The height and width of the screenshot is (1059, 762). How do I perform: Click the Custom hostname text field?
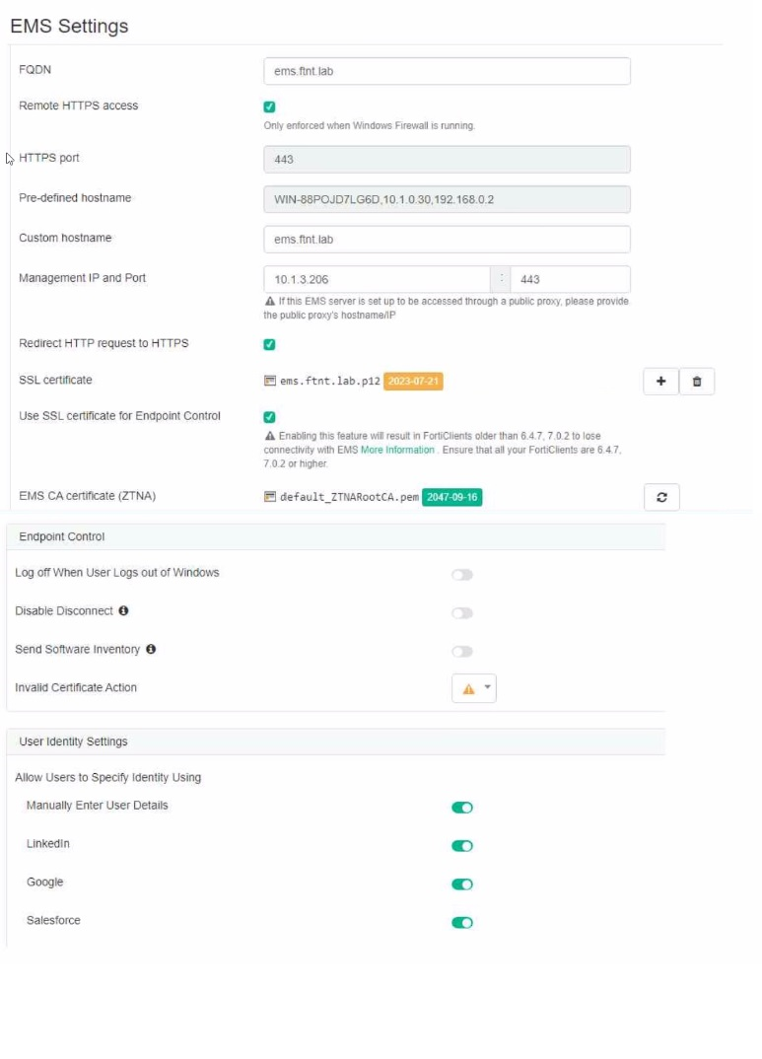pyautogui.click(x=447, y=240)
